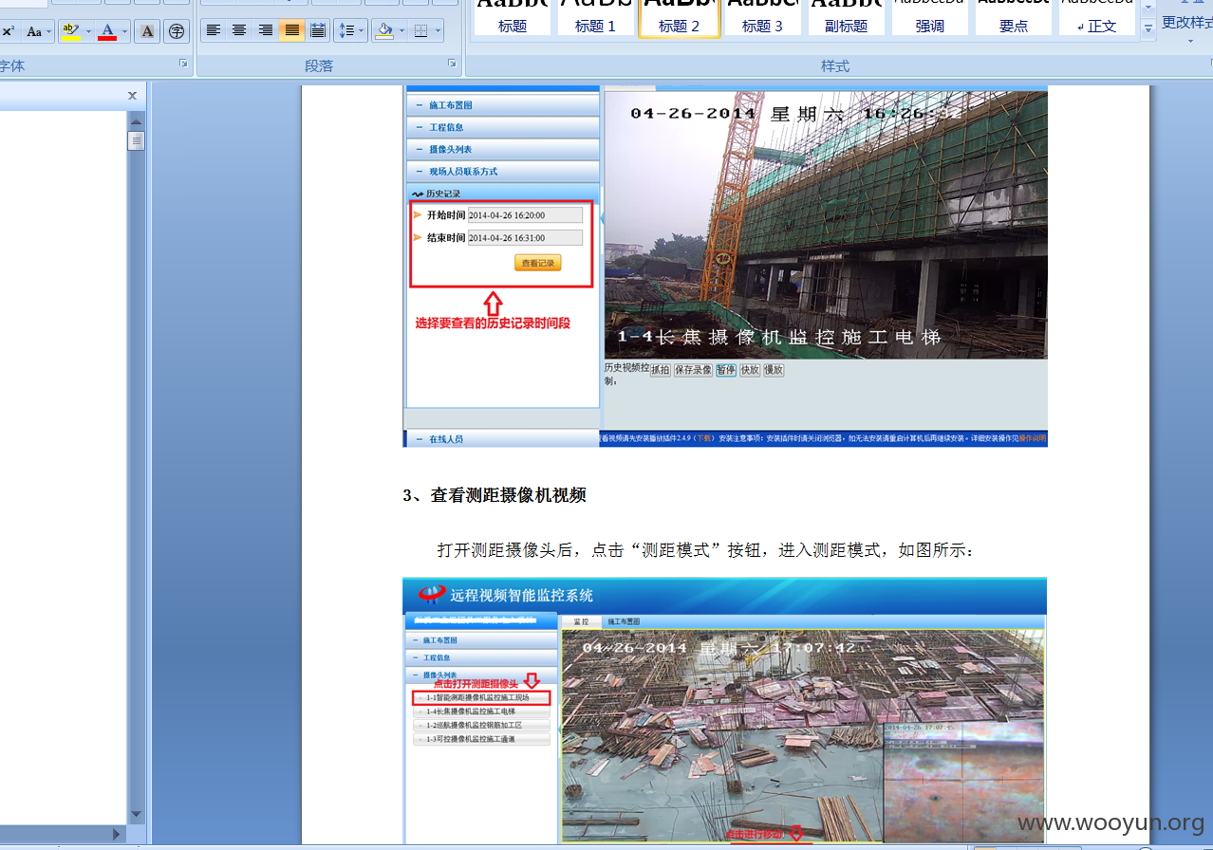Apply the yellow text highlight color
1213x850 pixels.
click(71, 31)
